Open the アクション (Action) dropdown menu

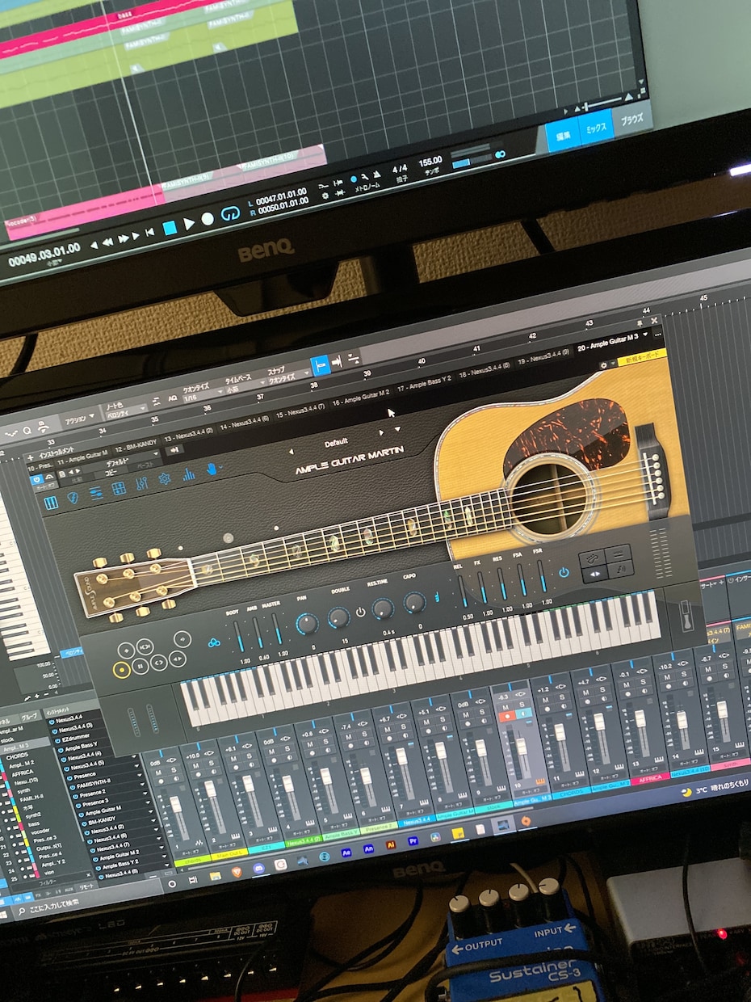80,419
